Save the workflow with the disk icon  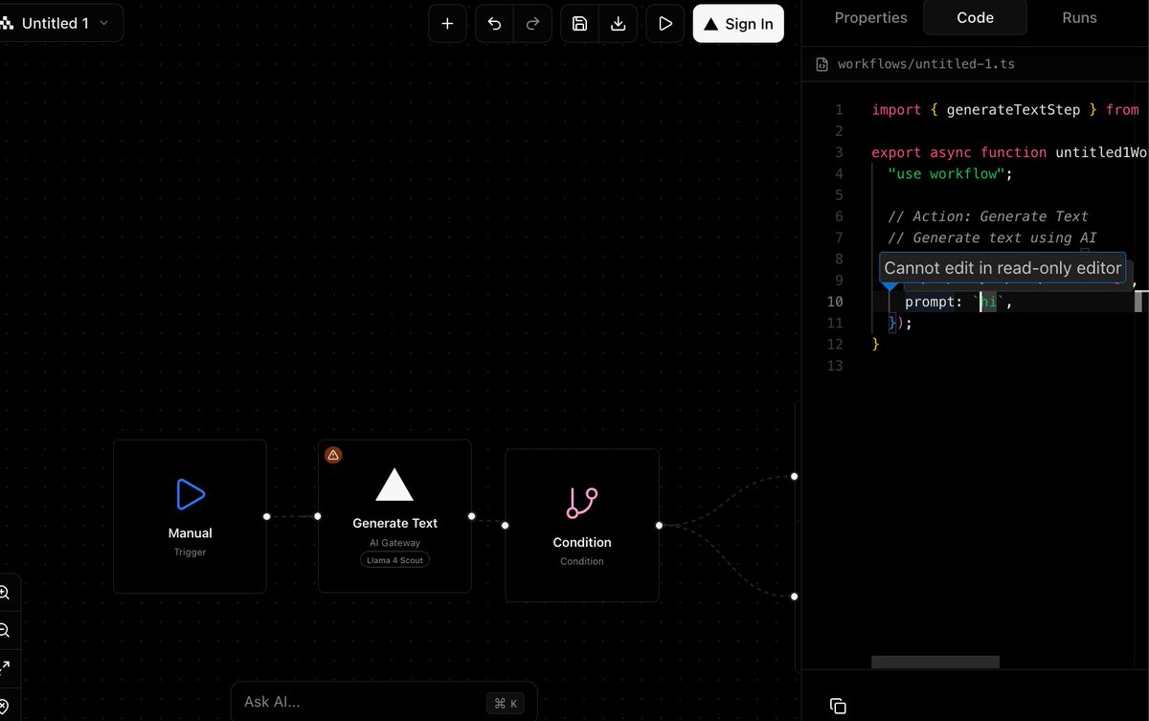click(580, 24)
